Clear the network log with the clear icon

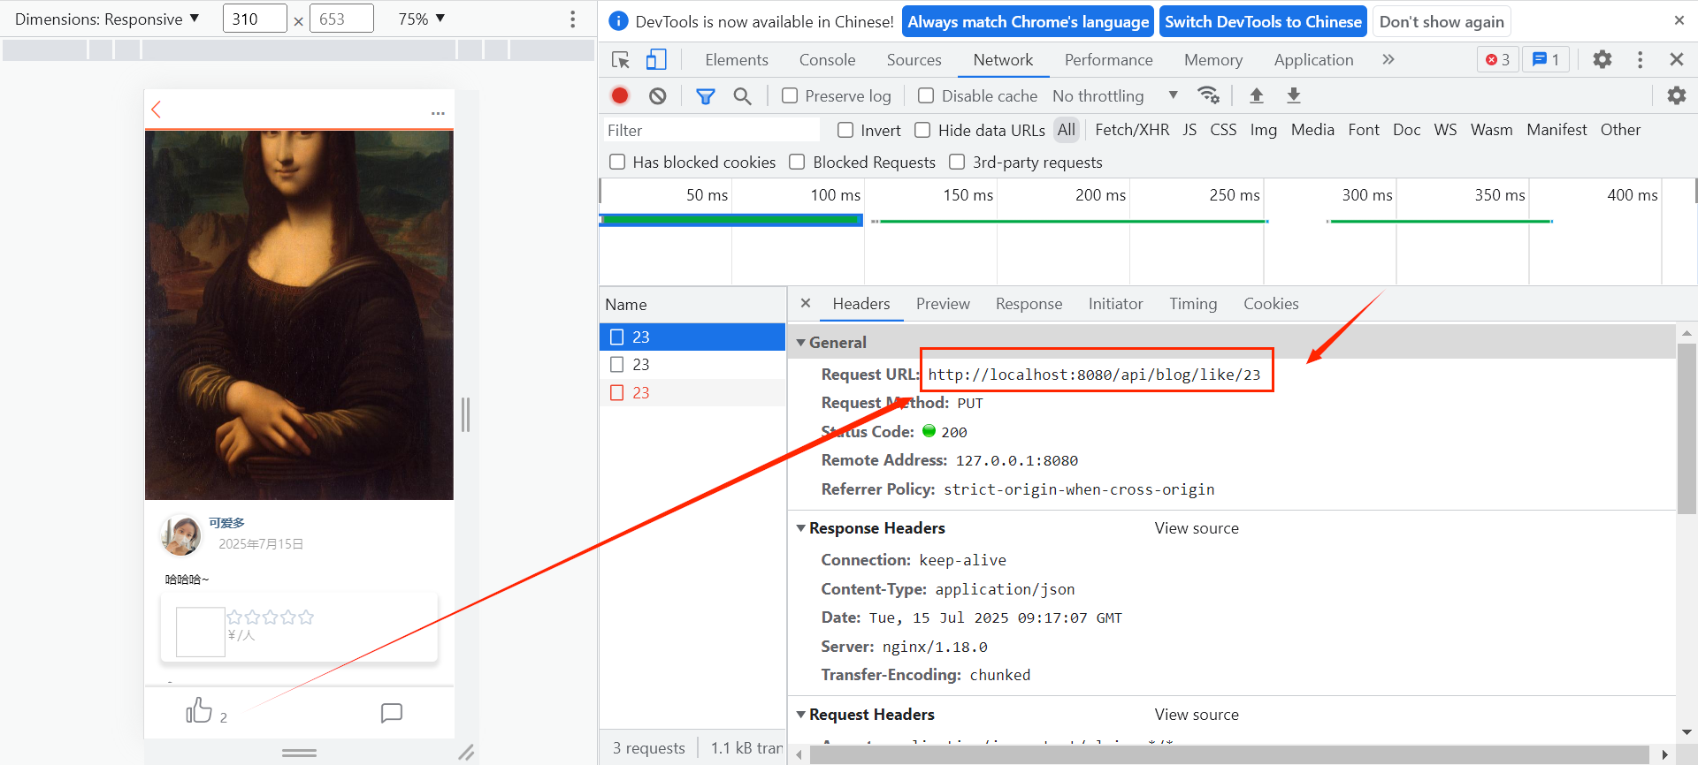657,95
